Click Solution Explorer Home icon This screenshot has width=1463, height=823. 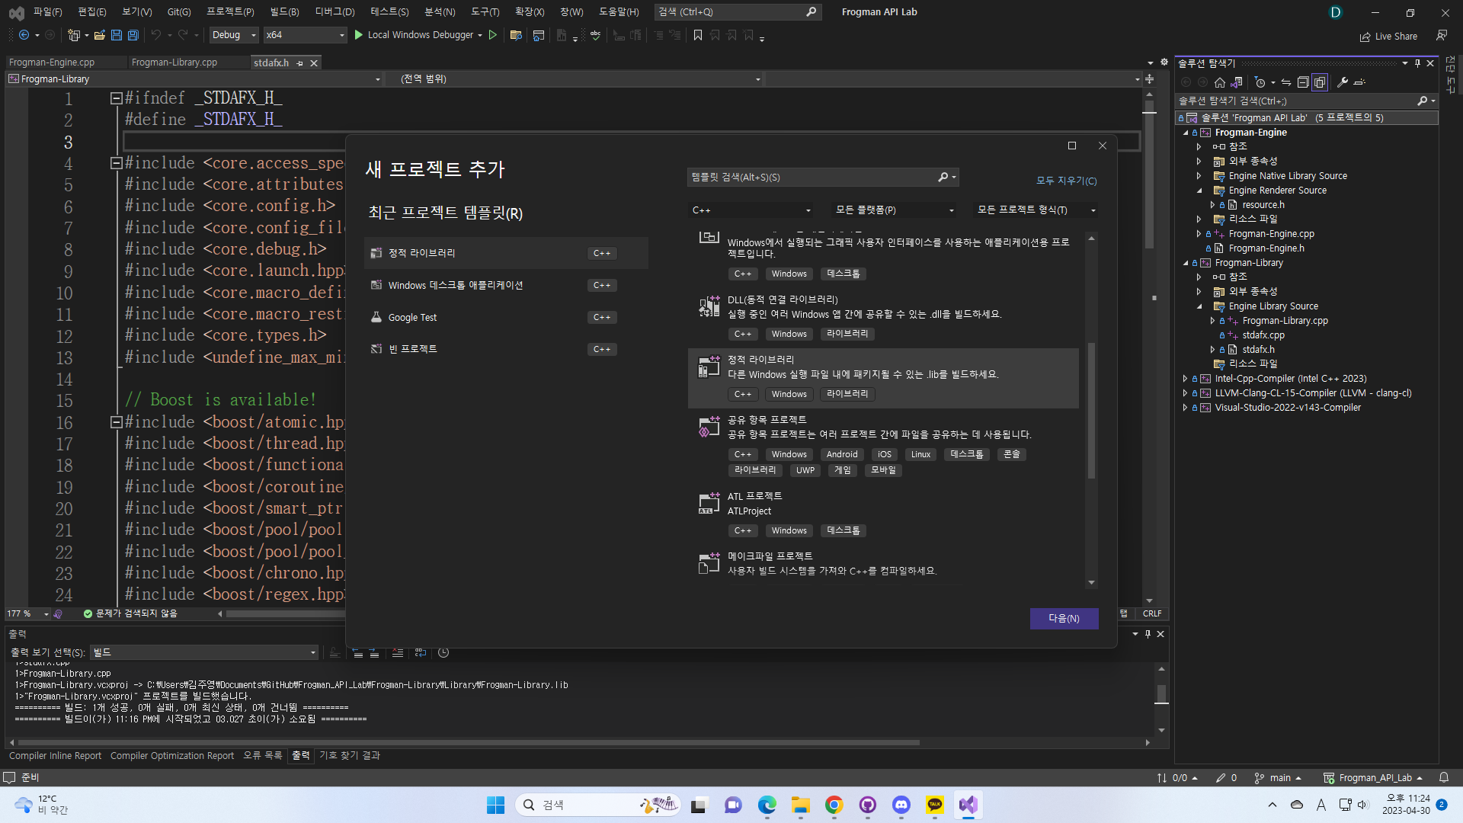click(x=1220, y=82)
